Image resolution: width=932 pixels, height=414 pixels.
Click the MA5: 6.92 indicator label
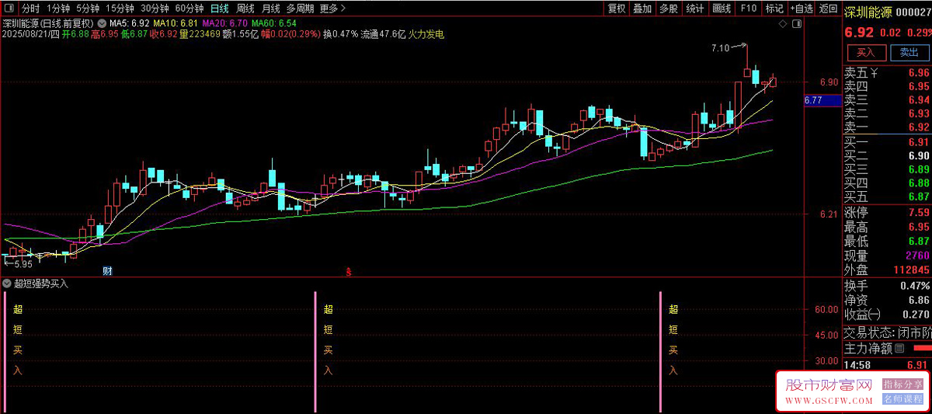coord(130,23)
